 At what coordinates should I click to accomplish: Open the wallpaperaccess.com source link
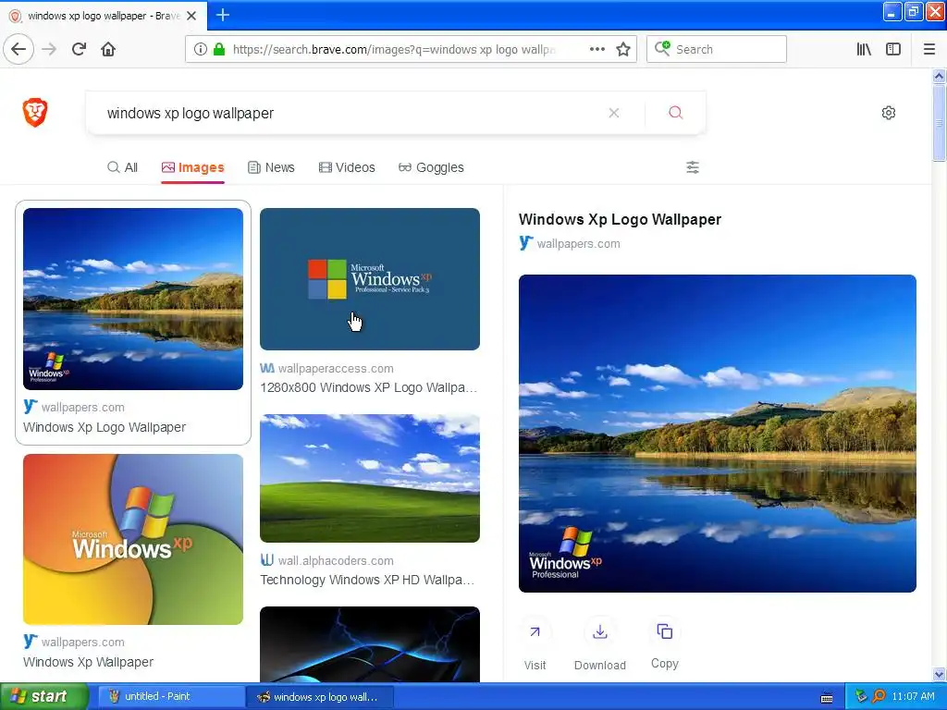point(335,368)
